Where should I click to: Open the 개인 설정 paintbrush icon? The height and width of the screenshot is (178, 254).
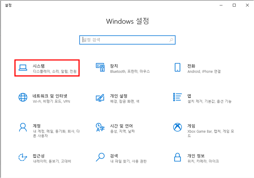coord(100,98)
